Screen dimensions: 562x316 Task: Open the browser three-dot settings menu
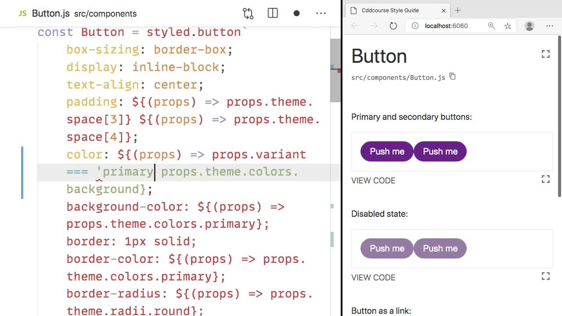550,26
